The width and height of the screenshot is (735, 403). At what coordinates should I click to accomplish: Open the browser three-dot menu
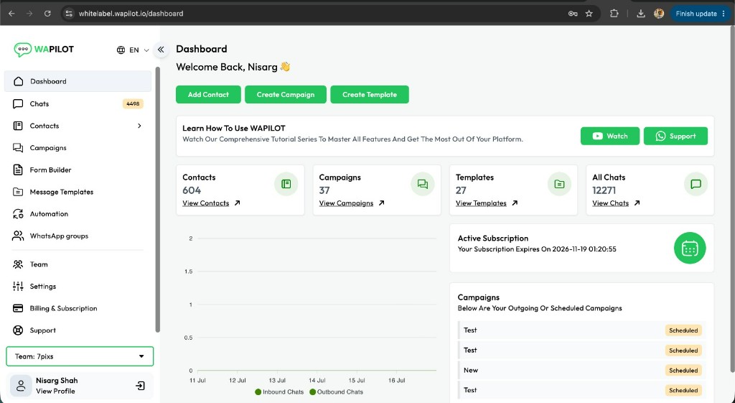pyautogui.click(x=725, y=14)
